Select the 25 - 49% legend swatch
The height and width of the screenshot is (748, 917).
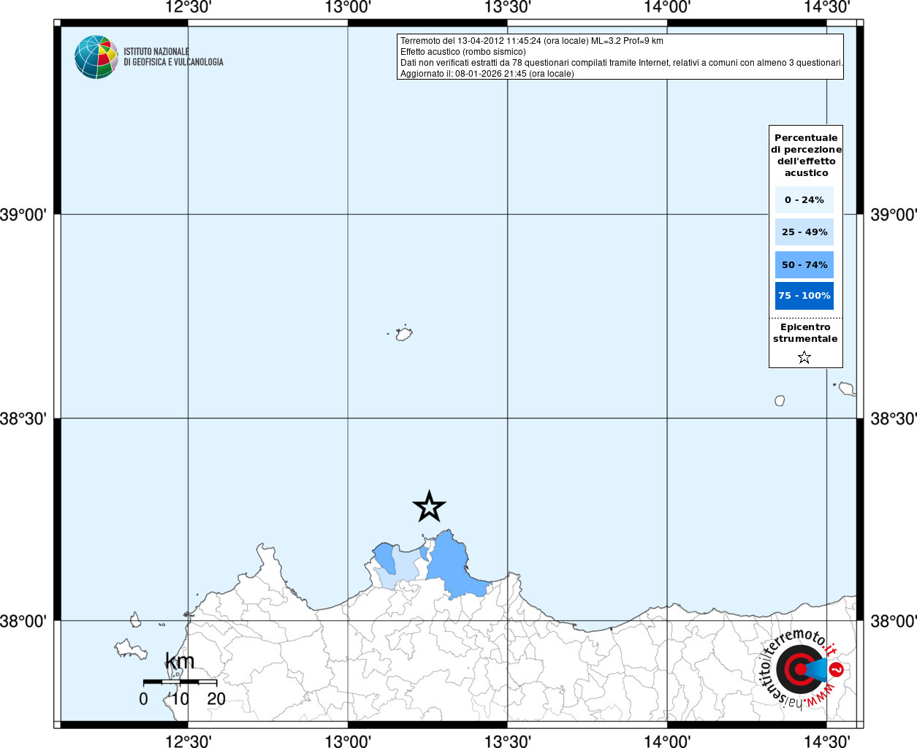(x=804, y=232)
